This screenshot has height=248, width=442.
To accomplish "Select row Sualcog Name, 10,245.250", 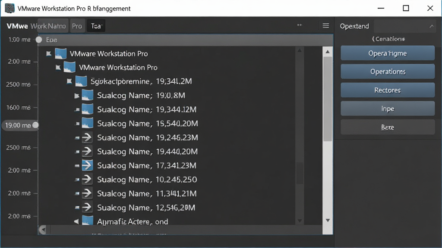I will [x=147, y=180].
